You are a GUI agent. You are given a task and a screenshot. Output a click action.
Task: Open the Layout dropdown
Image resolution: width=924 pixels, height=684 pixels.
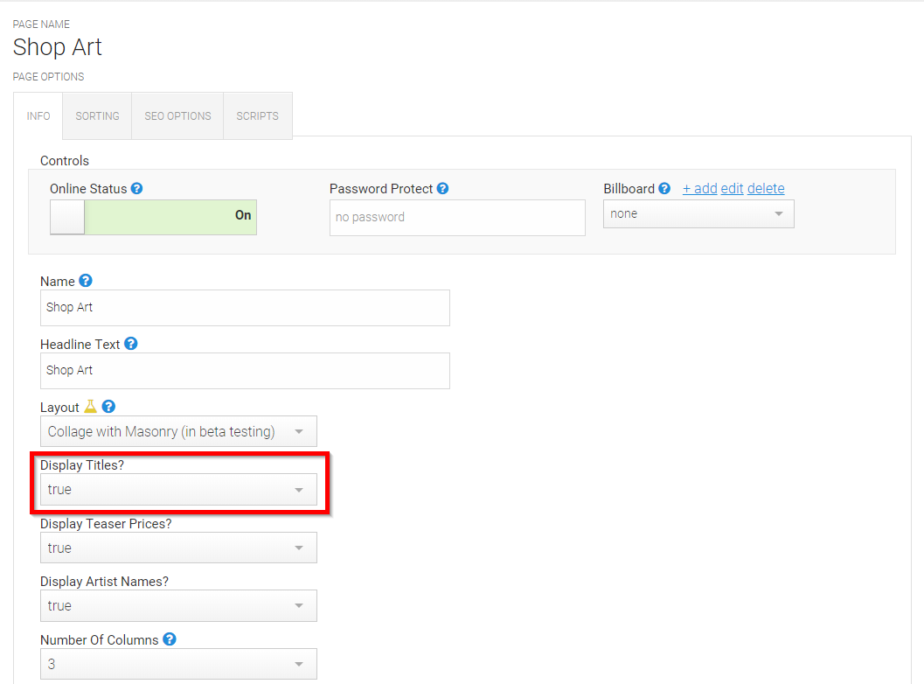coord(178,431)
